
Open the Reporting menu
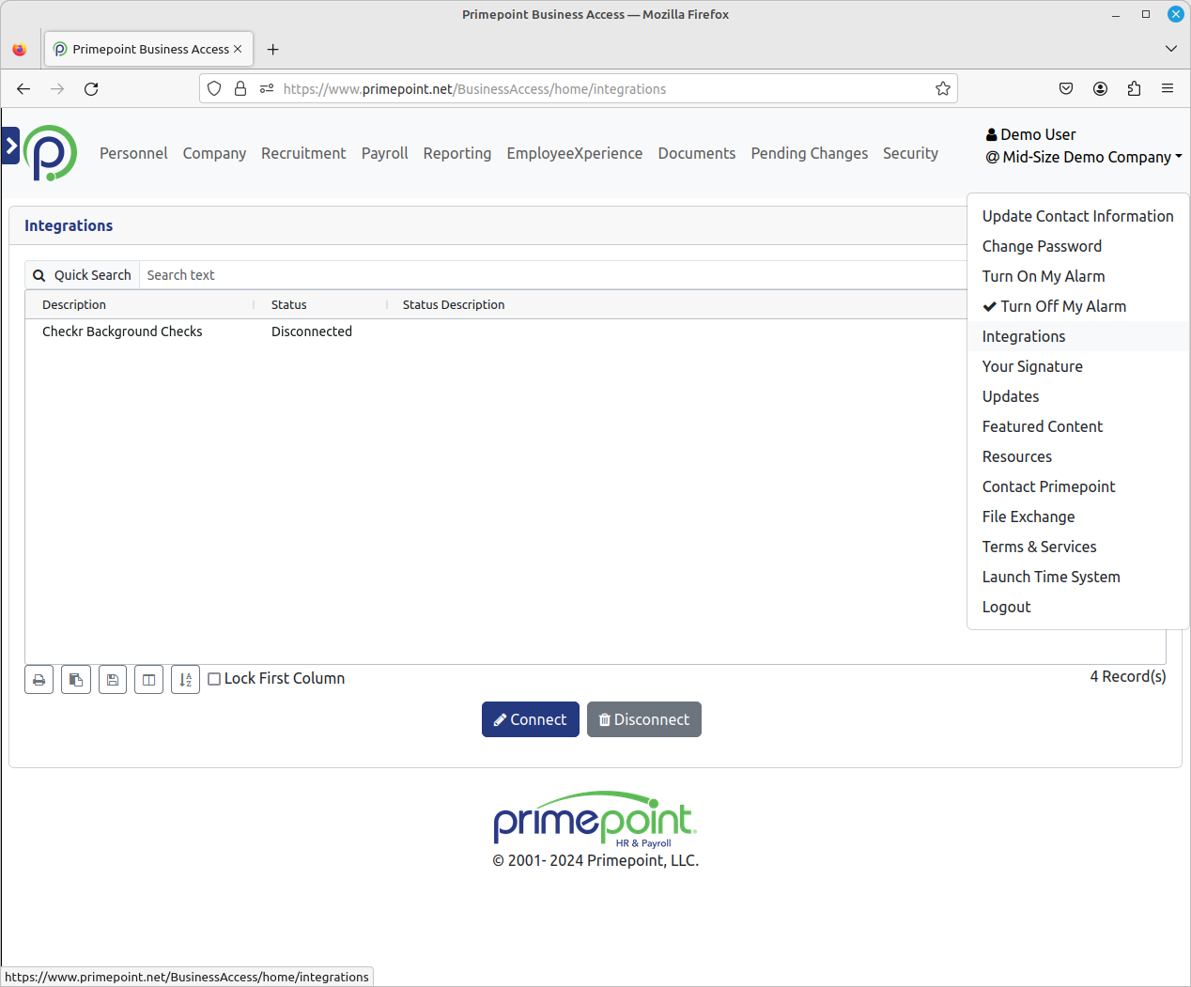(457, 153)
